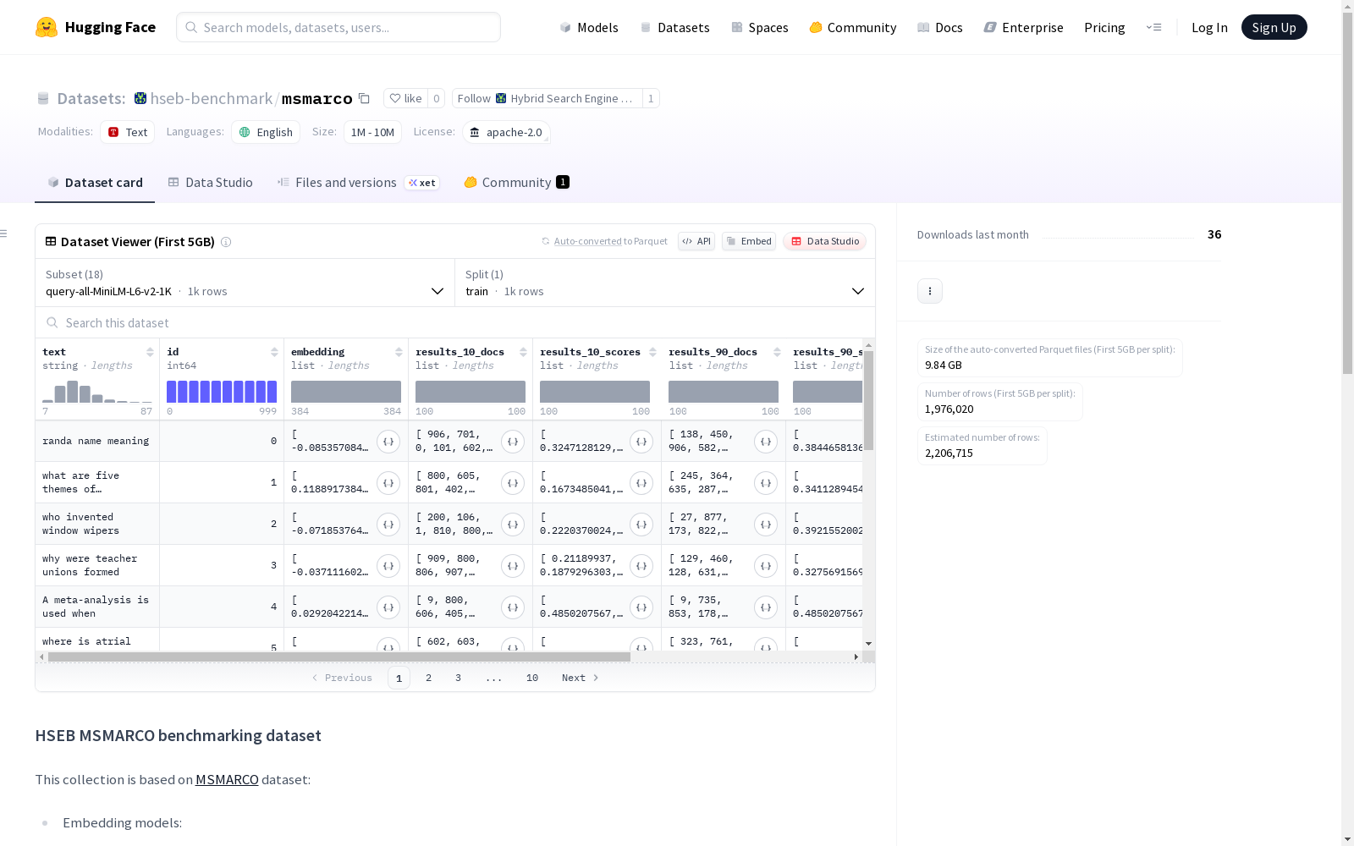Show Dataset Viewer info tooltip icon

point(226,242)
